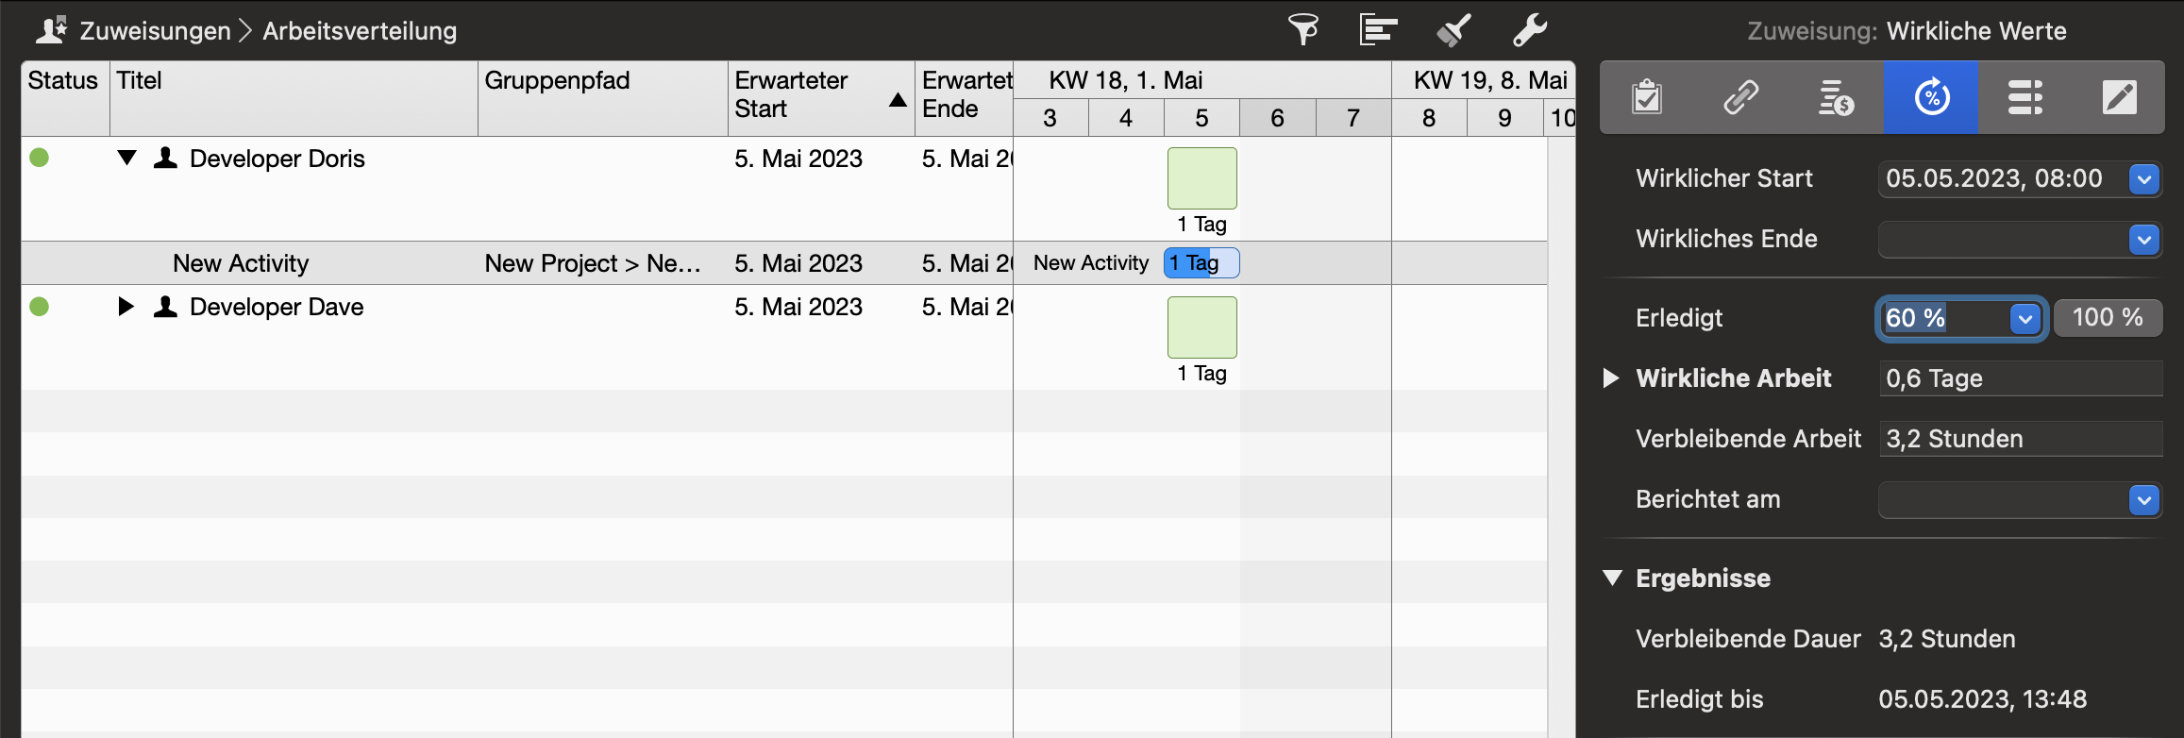Select the cost list inspector icon
Image resolution: width=2184 pixels, height=738 pixels.
pos(1836,97)
